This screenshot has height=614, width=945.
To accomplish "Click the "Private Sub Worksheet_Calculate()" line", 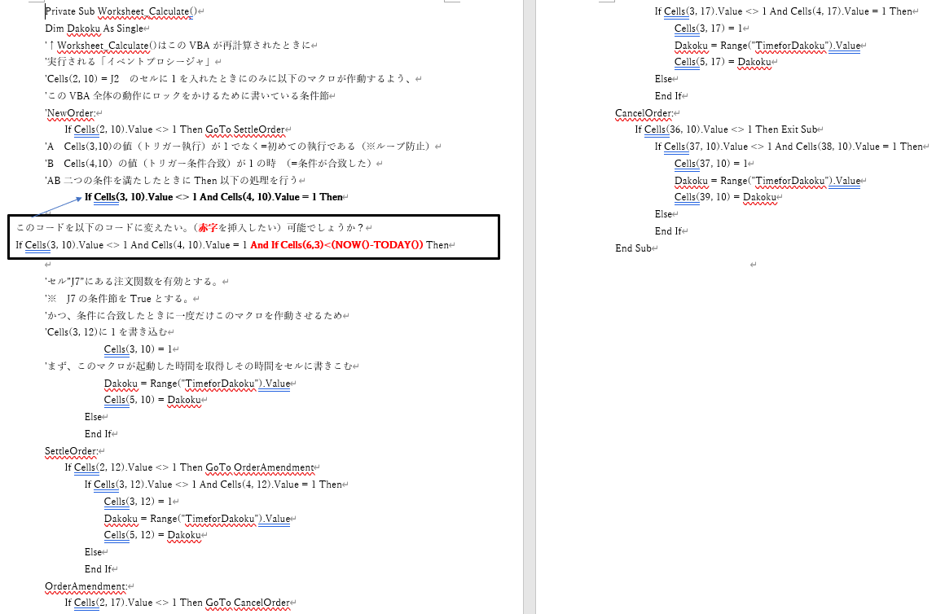I will click(x=121, y=11).
